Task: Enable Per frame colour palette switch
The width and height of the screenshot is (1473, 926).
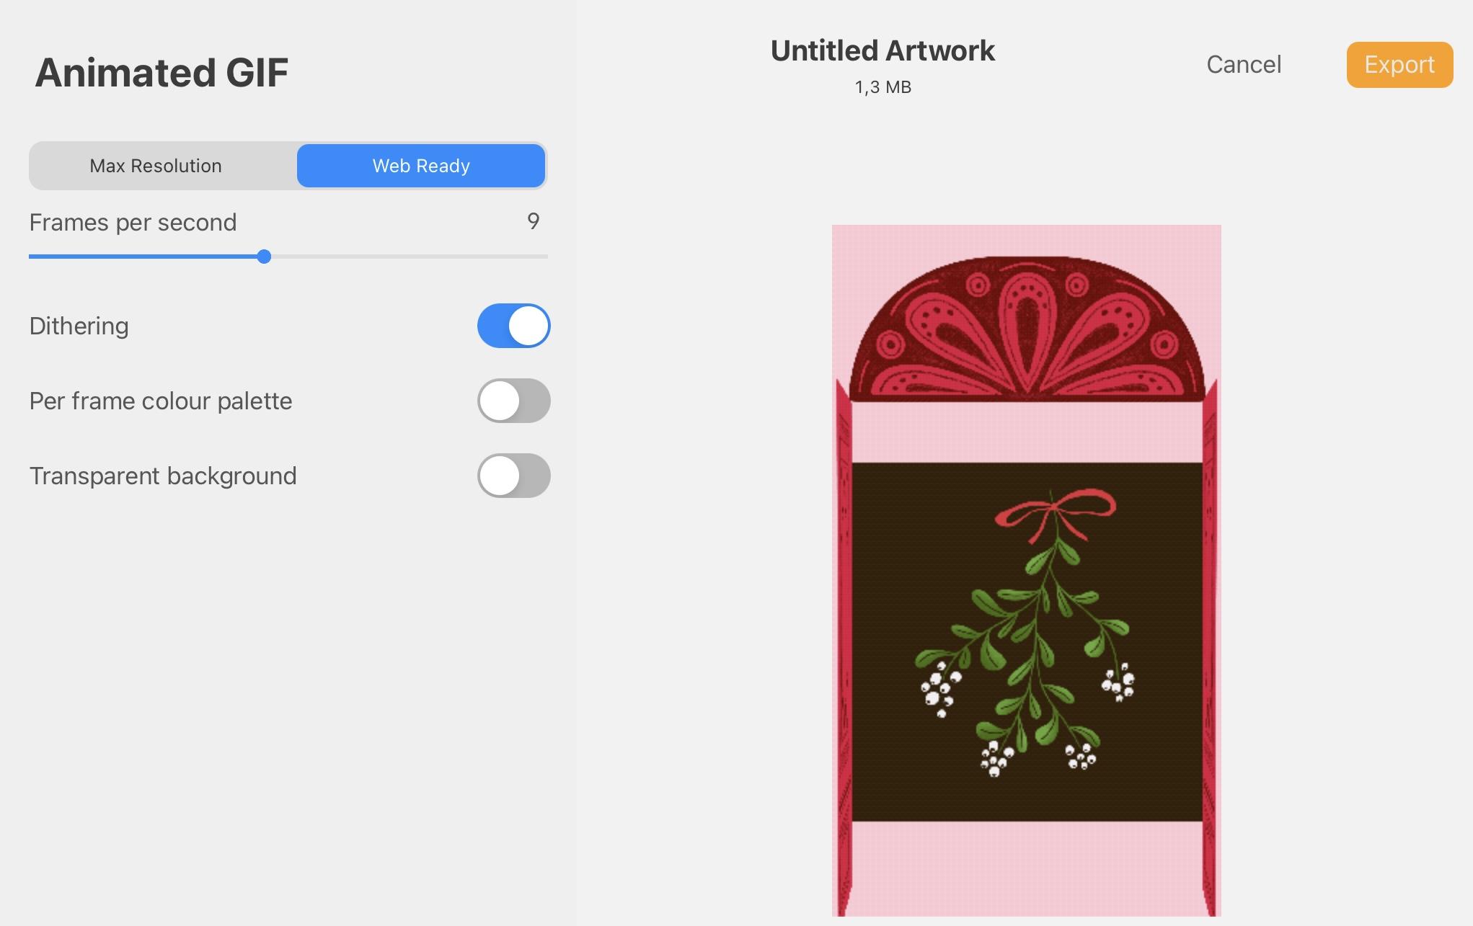Action: click(x=513, y=401)
